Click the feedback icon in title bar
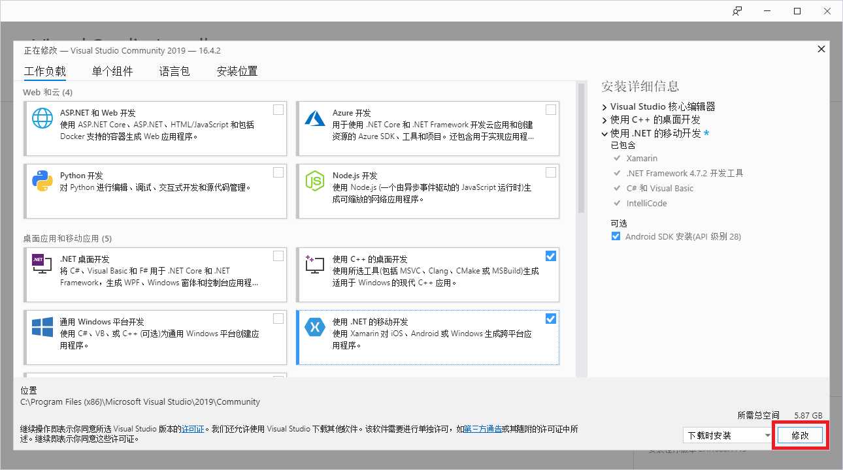 coord(737,11)
